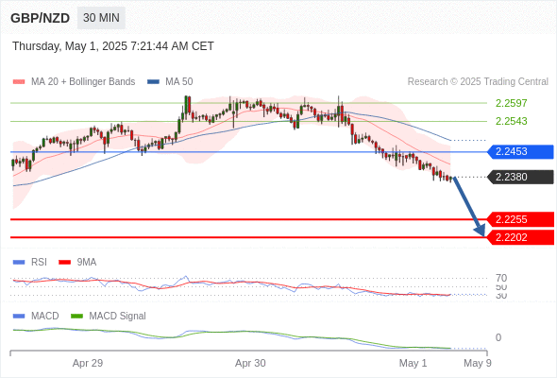Screen dimensions: 557x378
Task: Click the red 2.2202 support price tag
Action: (520, 237)
